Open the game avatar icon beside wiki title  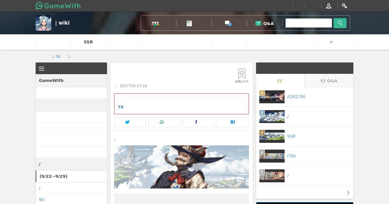(x=43, y=23)
